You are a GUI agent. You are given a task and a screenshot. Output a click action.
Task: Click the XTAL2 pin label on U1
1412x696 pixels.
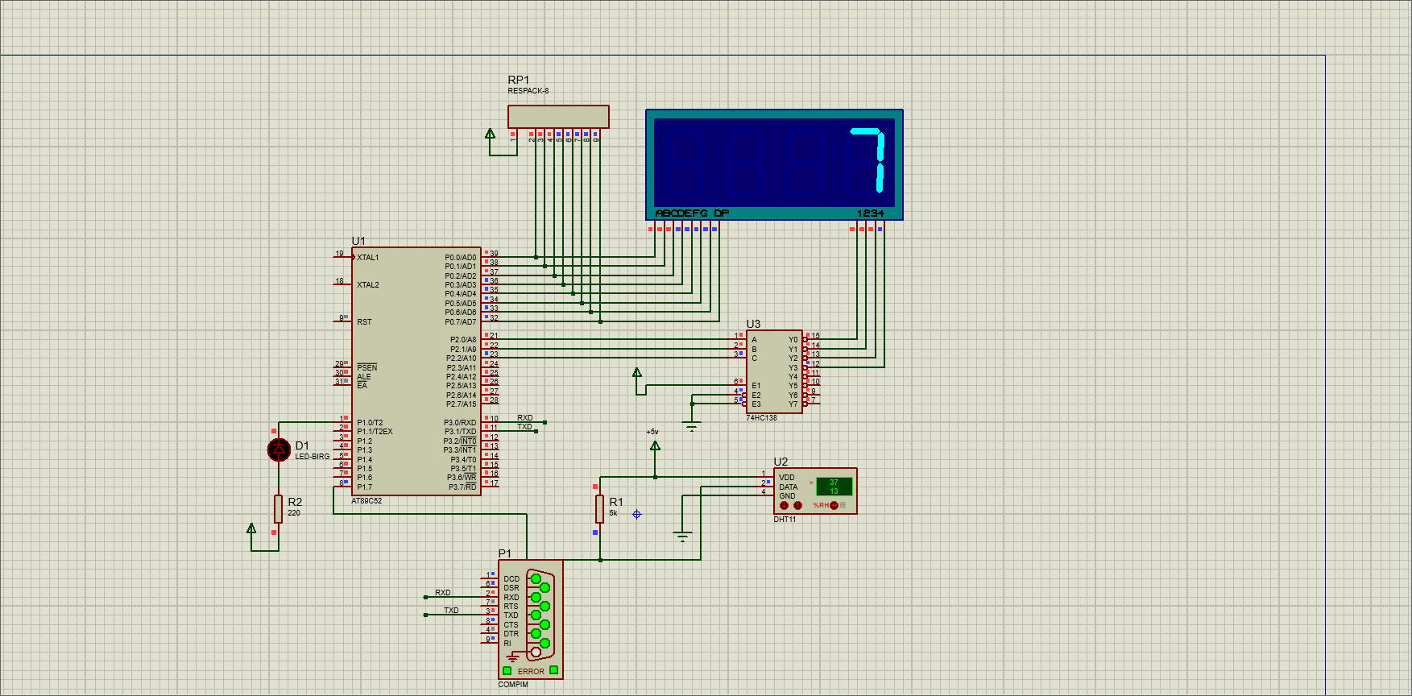(368, 285)
